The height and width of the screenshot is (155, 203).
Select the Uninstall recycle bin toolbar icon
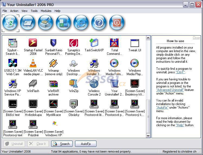10,23
